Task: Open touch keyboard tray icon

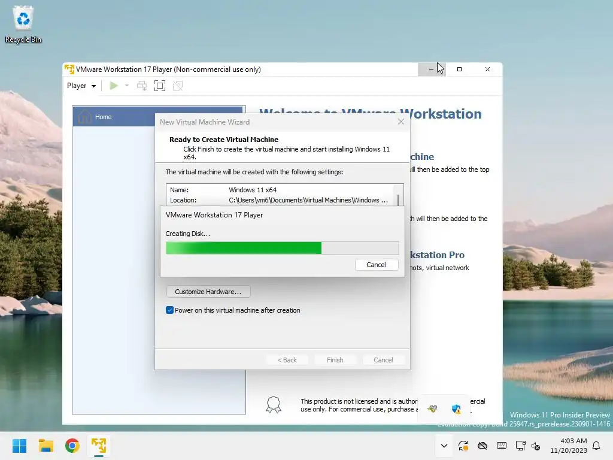Action: pyautogui.click(x=502, y=446)
